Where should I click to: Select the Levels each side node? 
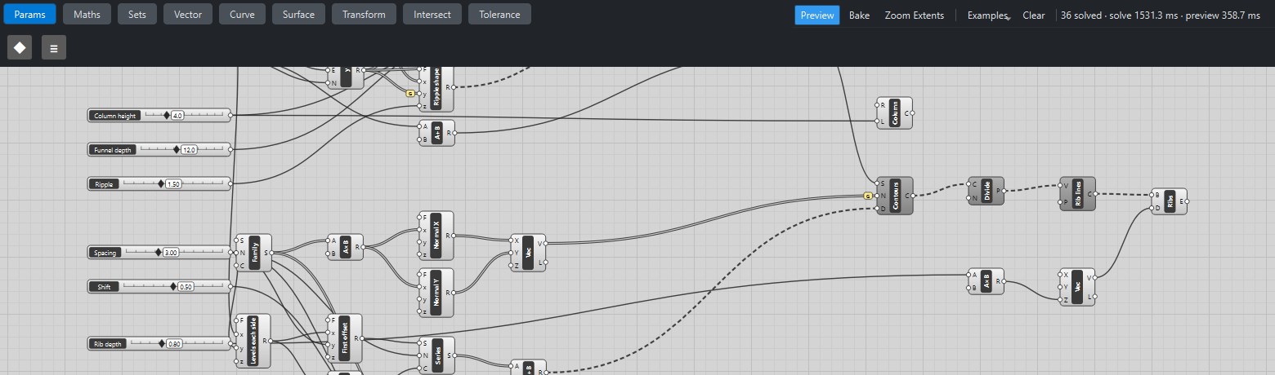tap(254, 341)
